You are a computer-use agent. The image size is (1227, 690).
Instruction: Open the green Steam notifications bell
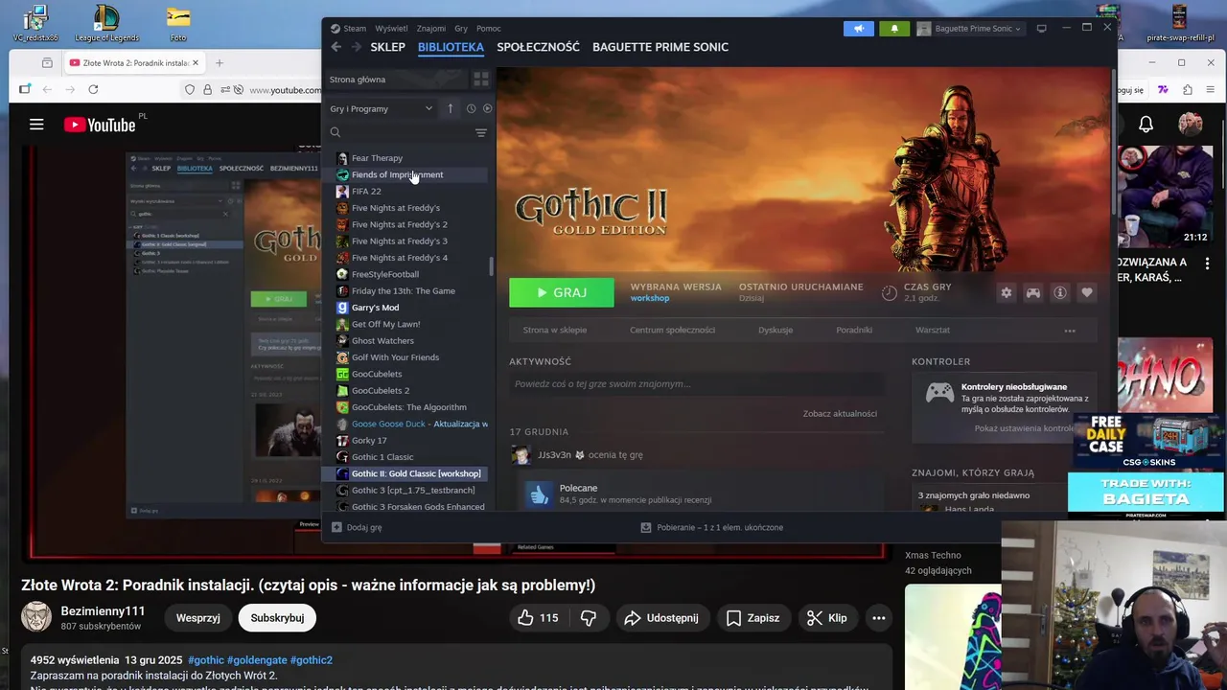coord(894,29)
